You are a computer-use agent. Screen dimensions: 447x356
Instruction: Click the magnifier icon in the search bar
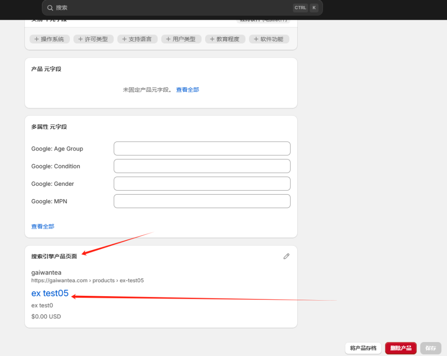[x=49, y=7]
